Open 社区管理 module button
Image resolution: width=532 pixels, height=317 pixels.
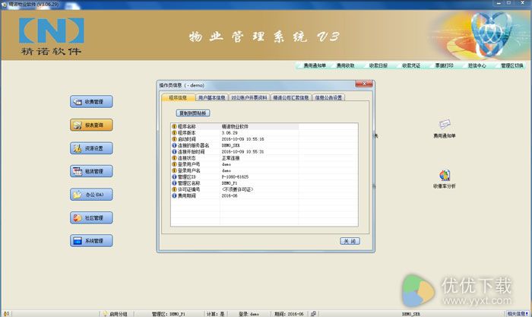(91, 218)
